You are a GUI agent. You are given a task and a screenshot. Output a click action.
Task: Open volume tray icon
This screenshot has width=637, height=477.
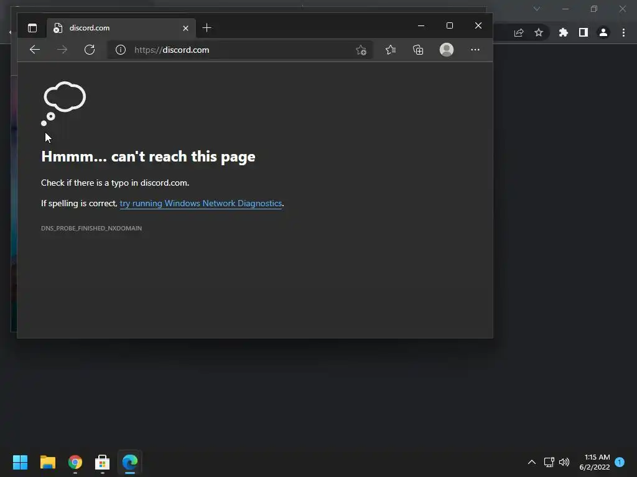point(564,462)
